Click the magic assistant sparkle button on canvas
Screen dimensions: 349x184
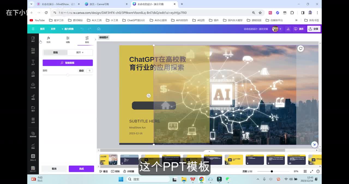(x=314, y=144)
